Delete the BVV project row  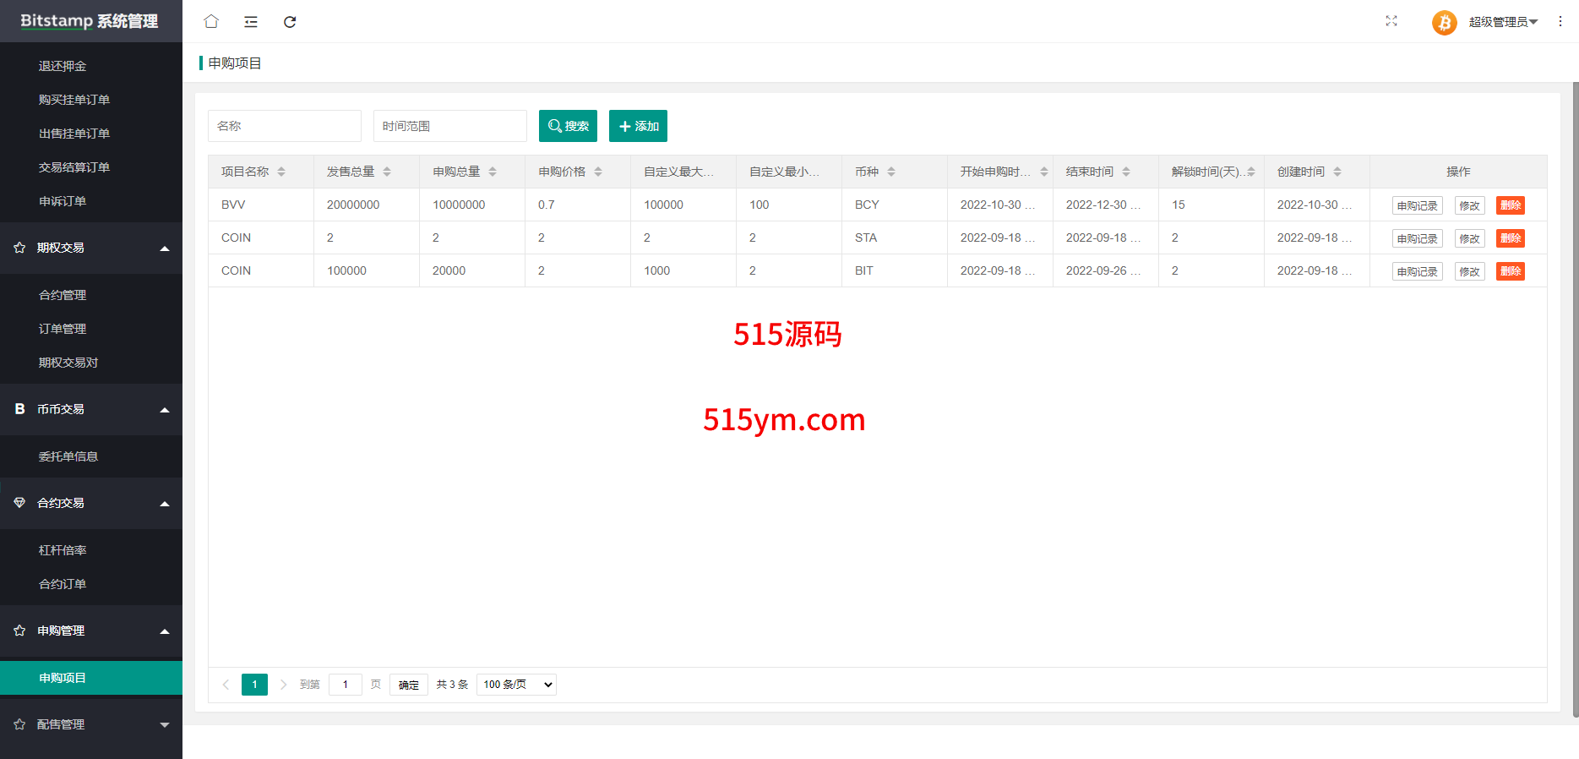[1510, 205]
